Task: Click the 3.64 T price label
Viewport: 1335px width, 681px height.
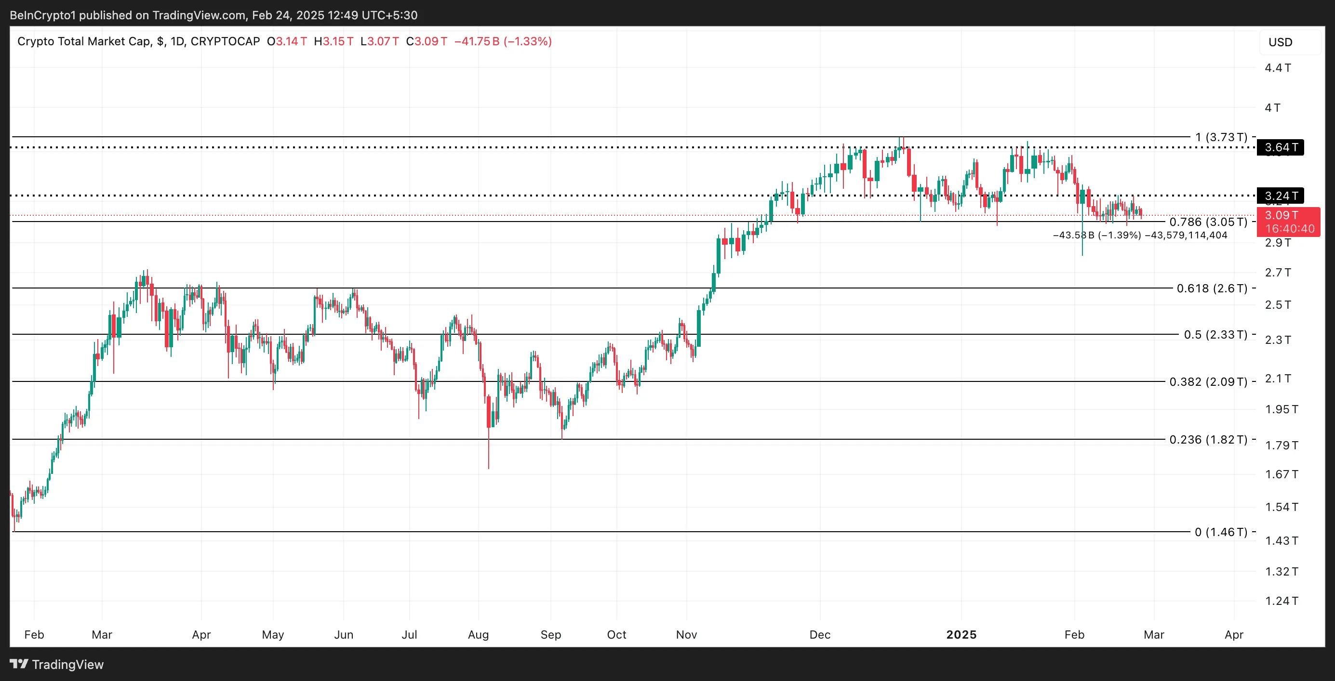Action: [x=1281, y=147]
